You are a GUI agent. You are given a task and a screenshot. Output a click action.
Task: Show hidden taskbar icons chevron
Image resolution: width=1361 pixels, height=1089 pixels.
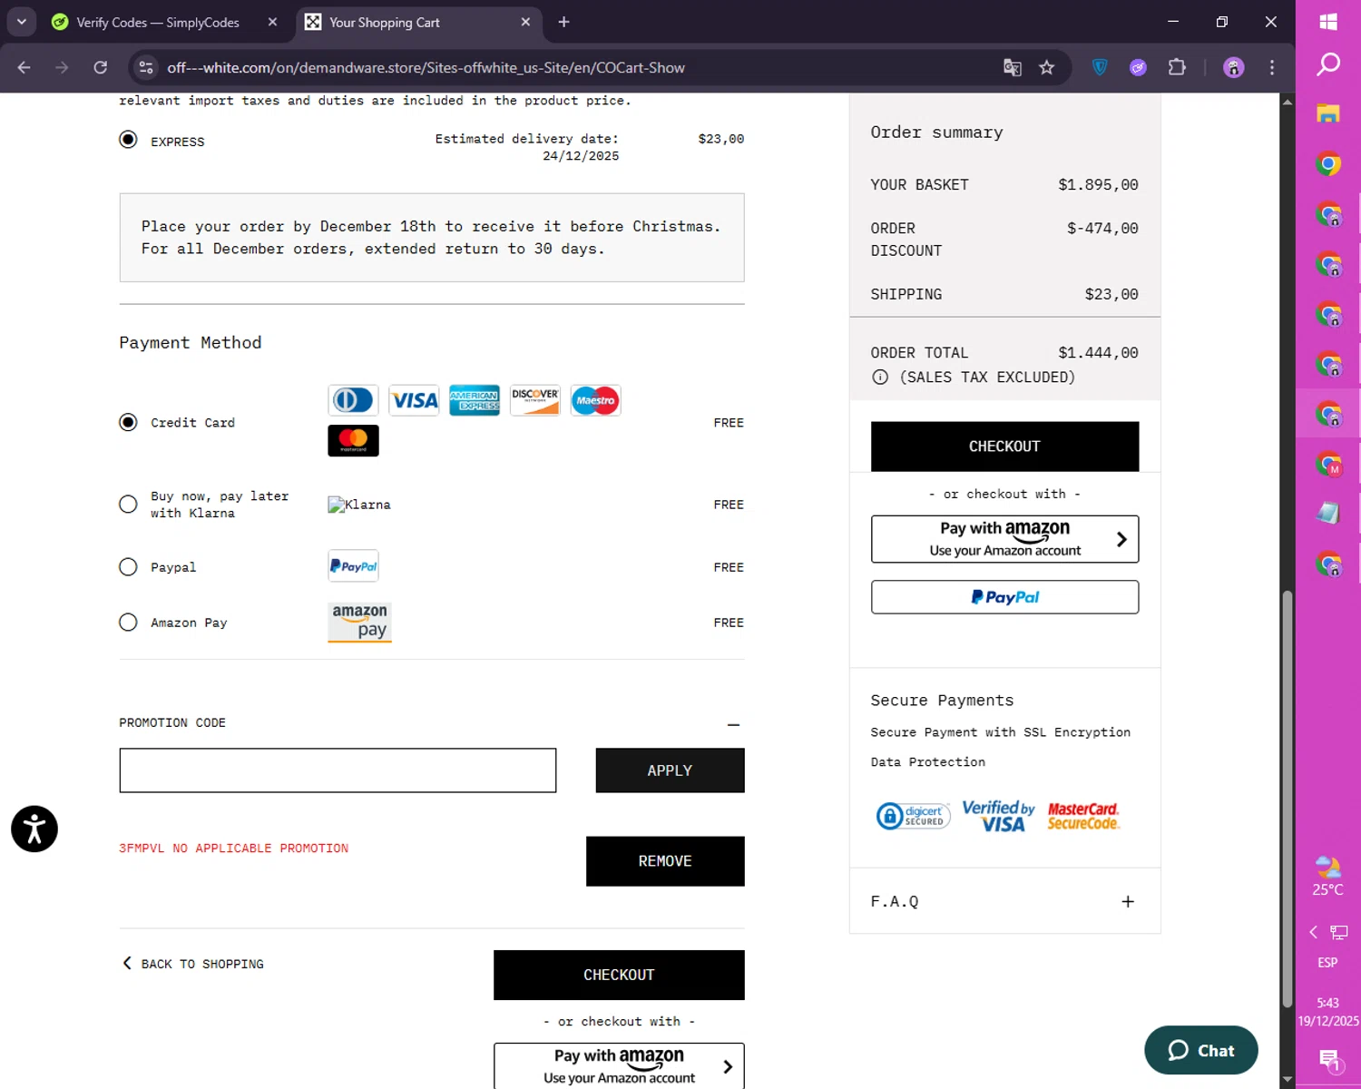coord(1313,932)
